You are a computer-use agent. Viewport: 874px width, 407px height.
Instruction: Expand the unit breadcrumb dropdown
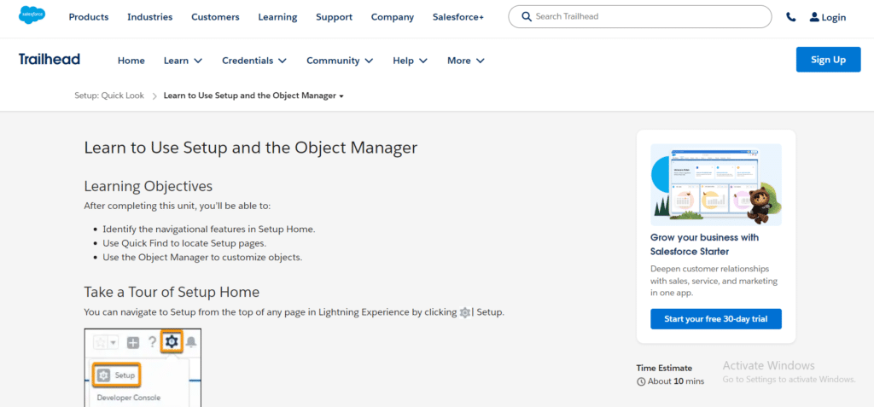tap(253, 96)
